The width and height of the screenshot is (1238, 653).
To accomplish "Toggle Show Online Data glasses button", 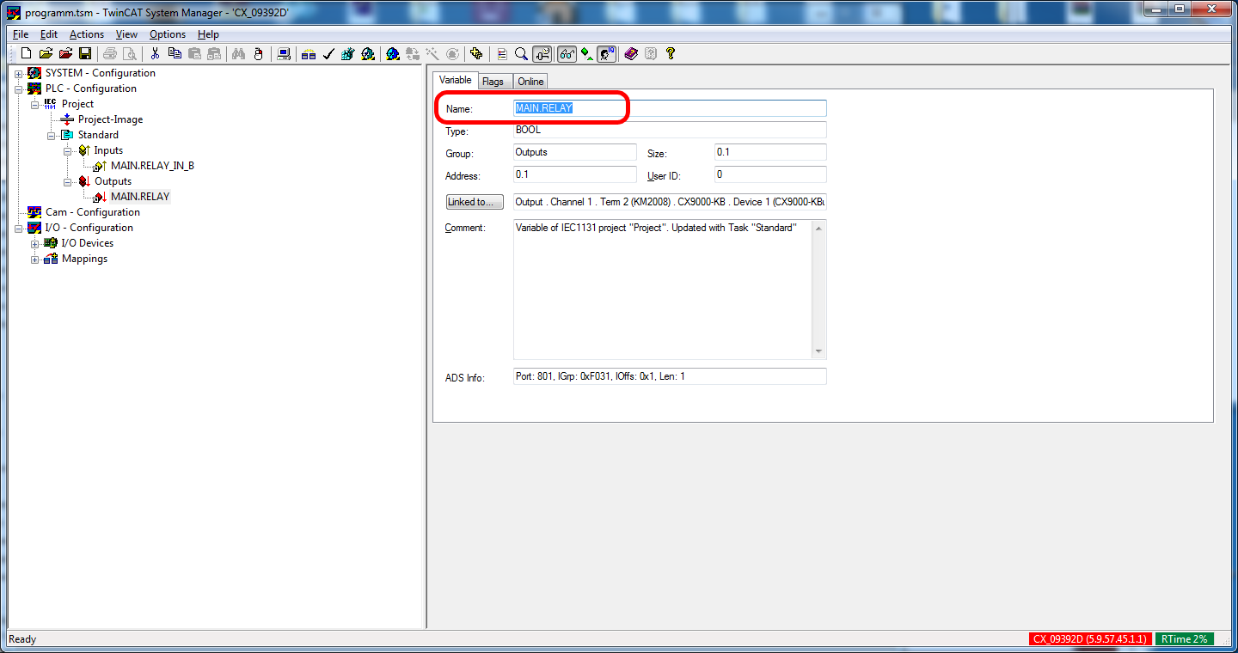I will (567, 54).
